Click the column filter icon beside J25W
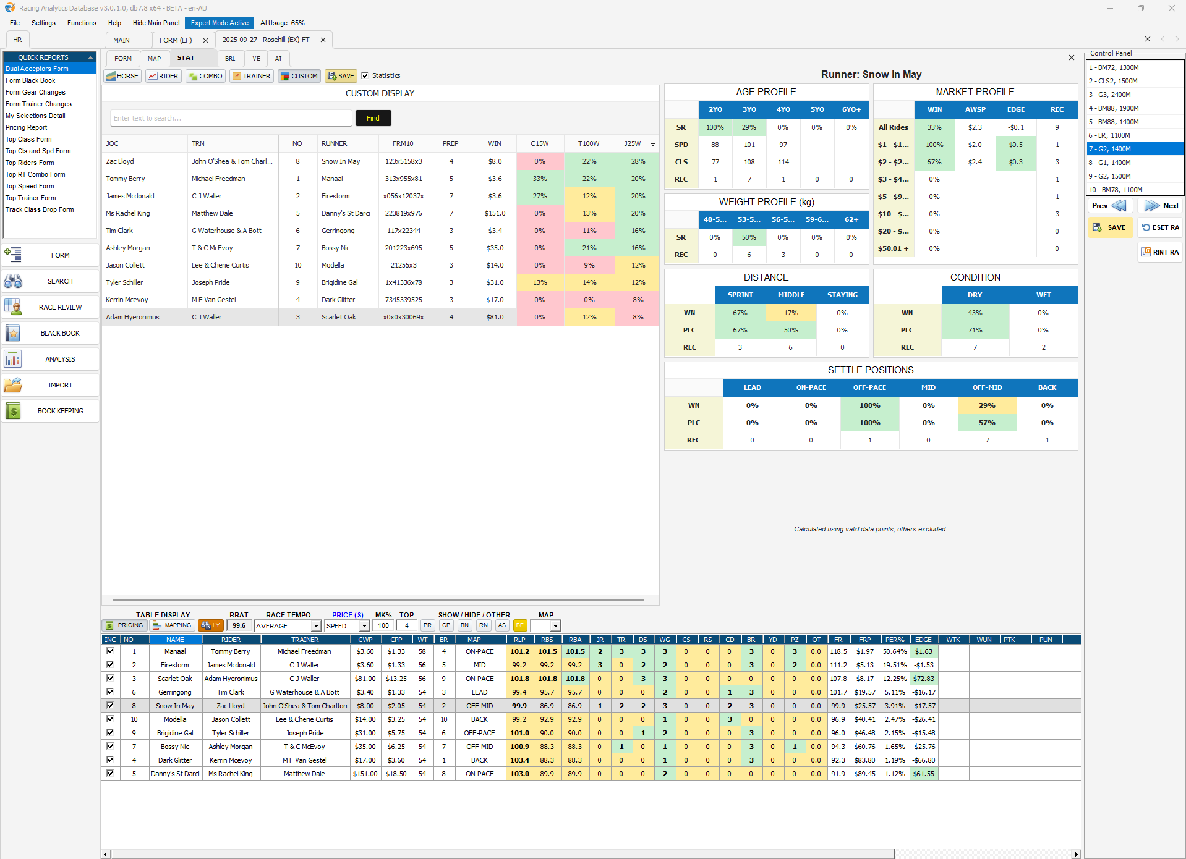1186x859 pixels. [x=652, y=143]
